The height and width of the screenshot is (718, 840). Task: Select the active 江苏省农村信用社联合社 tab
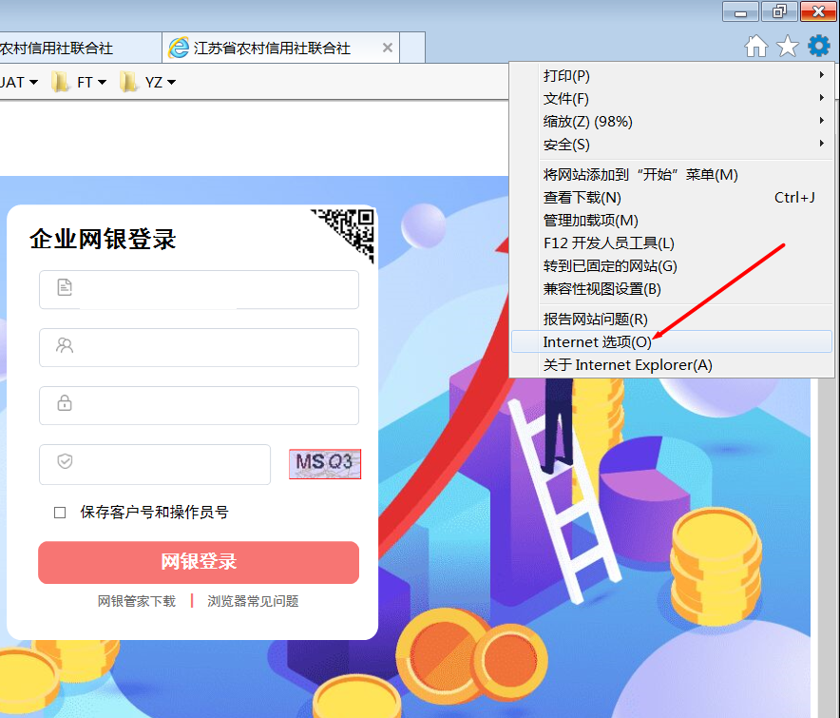280,48
